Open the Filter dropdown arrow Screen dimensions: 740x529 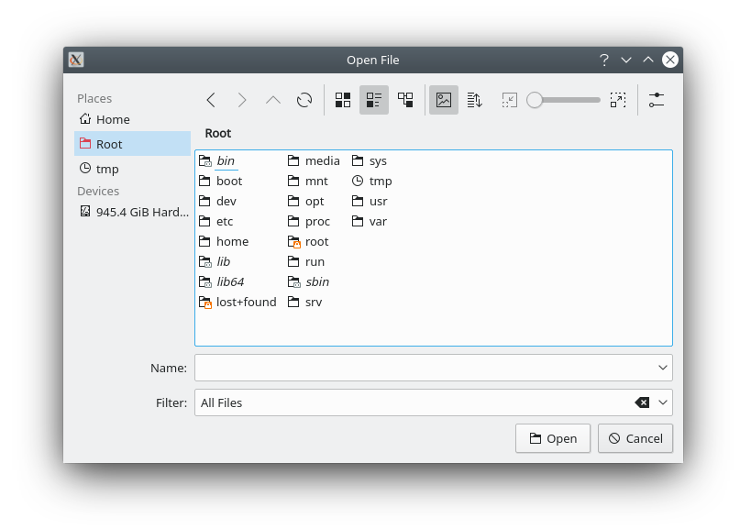[x=663, y=402]
